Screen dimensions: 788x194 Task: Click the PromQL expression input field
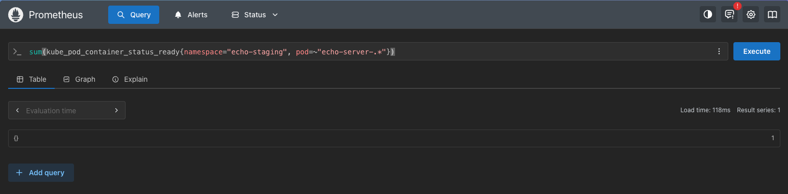[367, 51]
